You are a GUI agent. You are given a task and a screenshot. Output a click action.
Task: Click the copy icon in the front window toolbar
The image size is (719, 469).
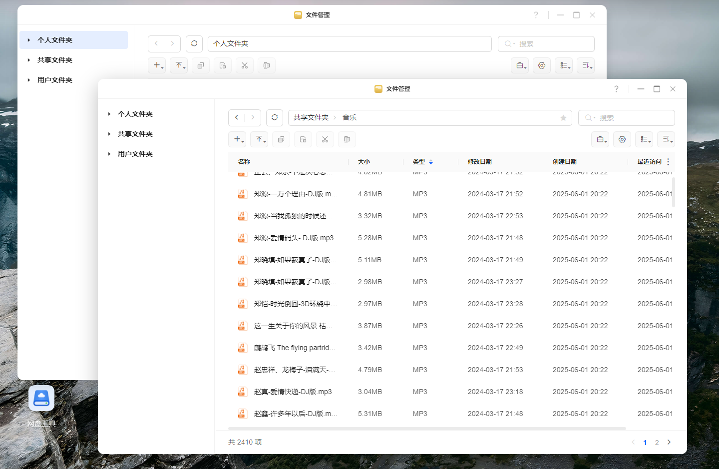point(281,139)
